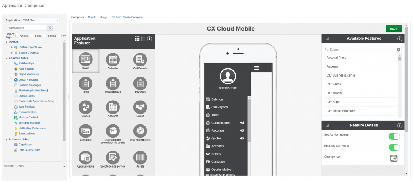Click the Object name input field
413x182 pixels.
click(27, 28)
